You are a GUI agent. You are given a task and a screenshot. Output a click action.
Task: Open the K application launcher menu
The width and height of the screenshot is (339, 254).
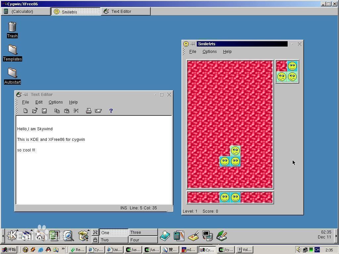(12, 235)
